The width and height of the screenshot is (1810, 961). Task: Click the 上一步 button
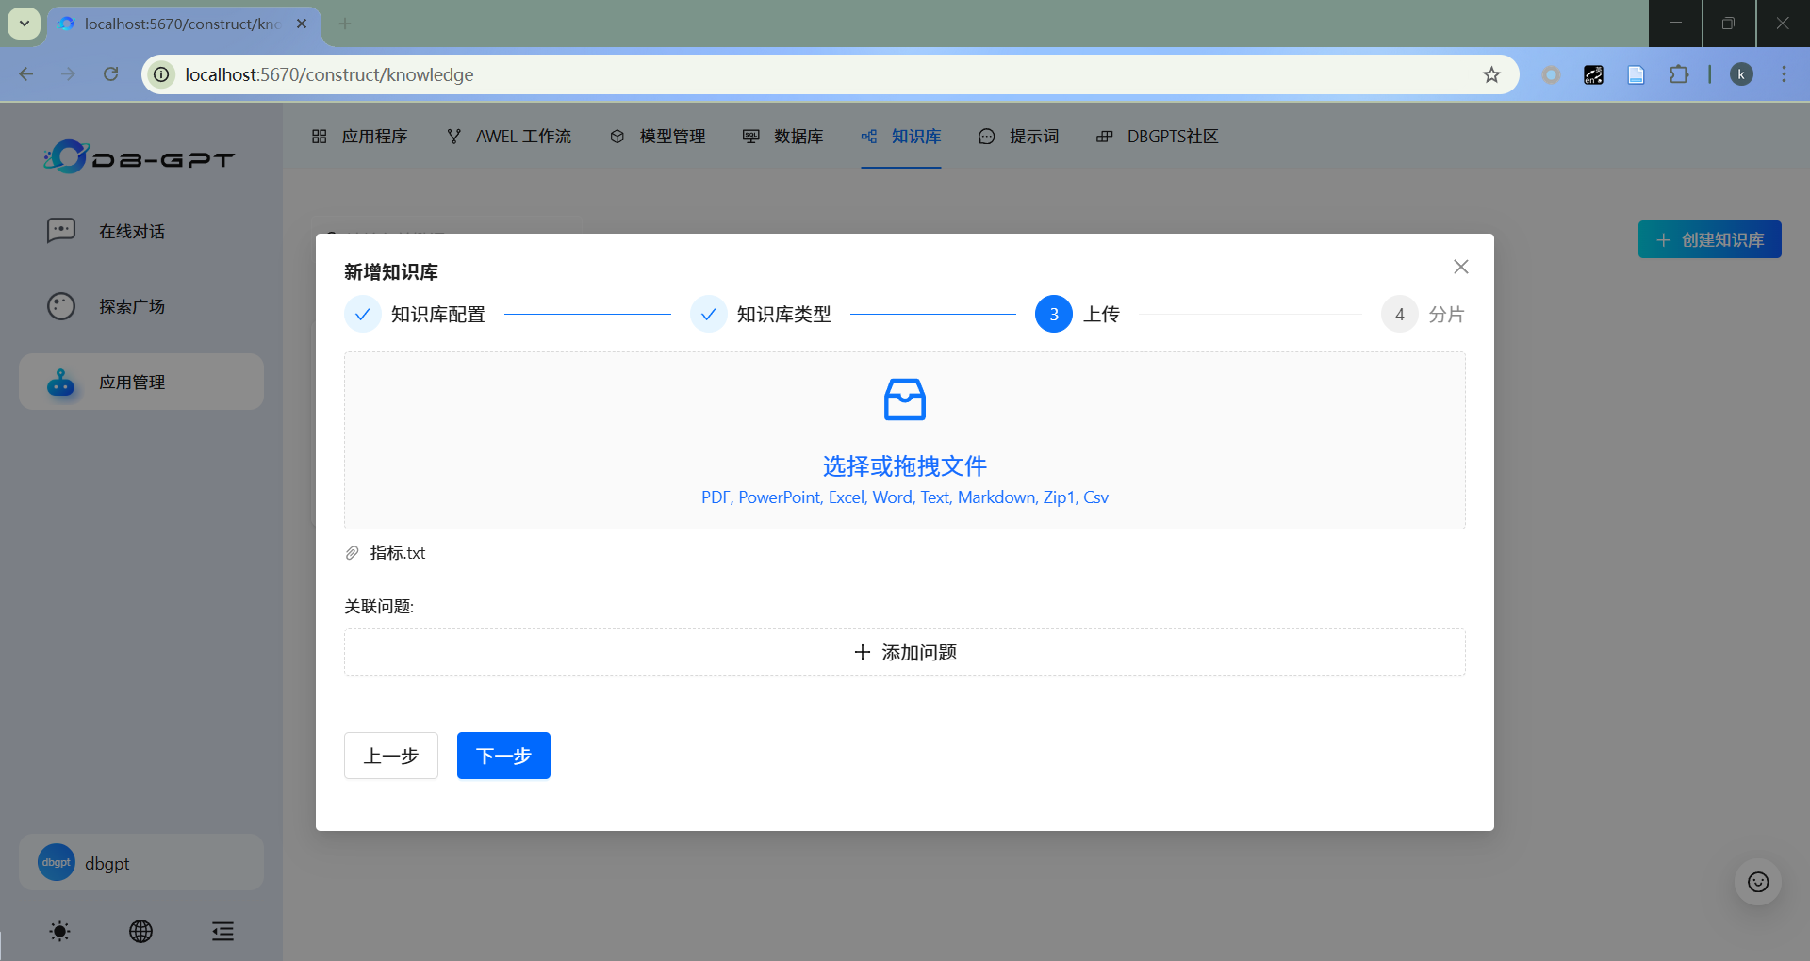click(x=391, y=756)
